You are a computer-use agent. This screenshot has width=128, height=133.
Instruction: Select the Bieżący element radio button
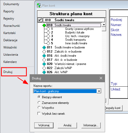pos(39,97)
